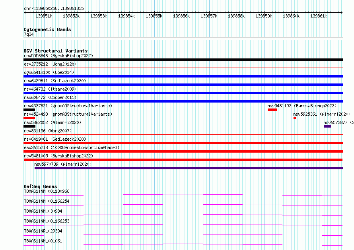
Task: Click the small red nsv4524498 bar
Action: coord(29,118)
